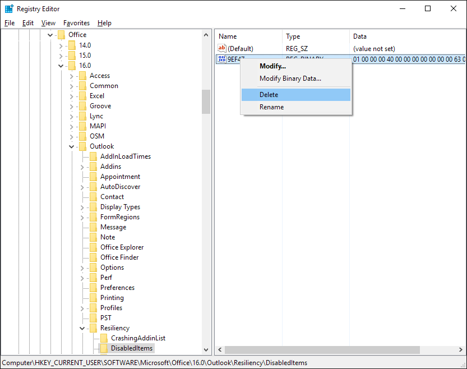This screenshot has height=369, width=467.
Task: Expand the Common key chevron
Action: 72,86
